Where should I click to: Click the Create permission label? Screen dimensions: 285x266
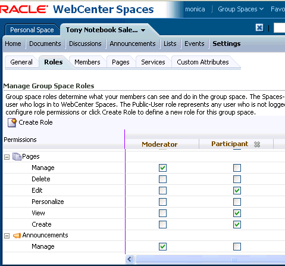(42, 224)
